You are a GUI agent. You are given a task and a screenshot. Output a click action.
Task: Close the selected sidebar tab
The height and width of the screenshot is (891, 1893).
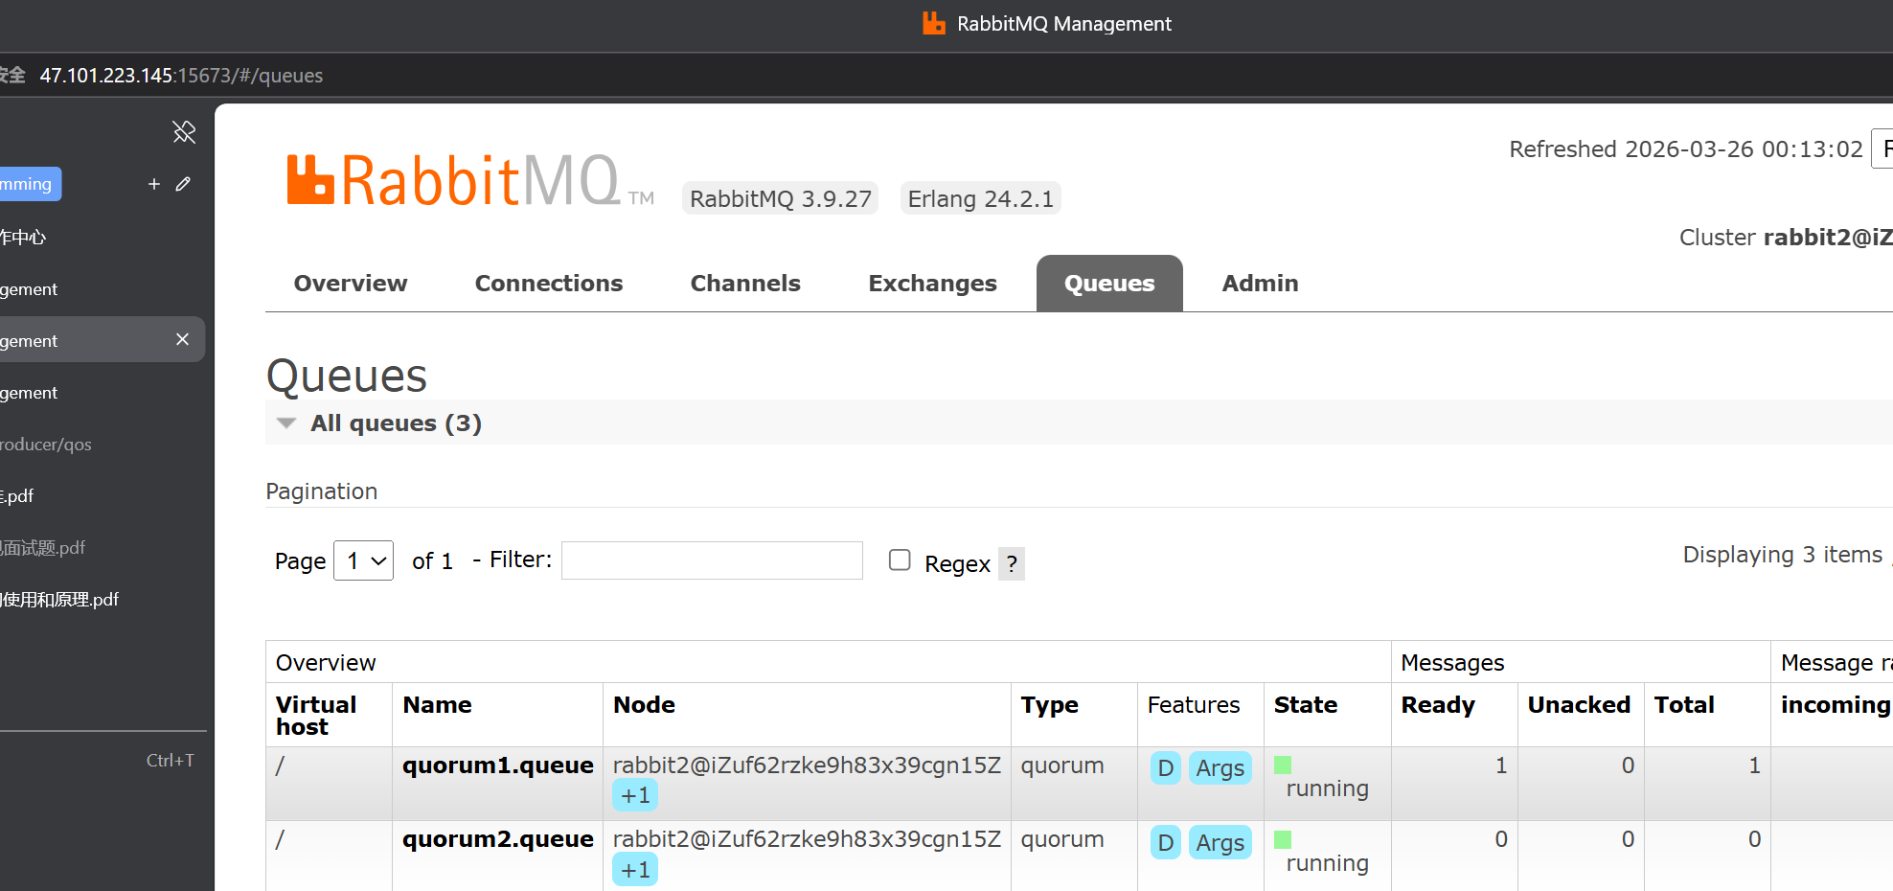pyautogui.click(x=183, y=339)
